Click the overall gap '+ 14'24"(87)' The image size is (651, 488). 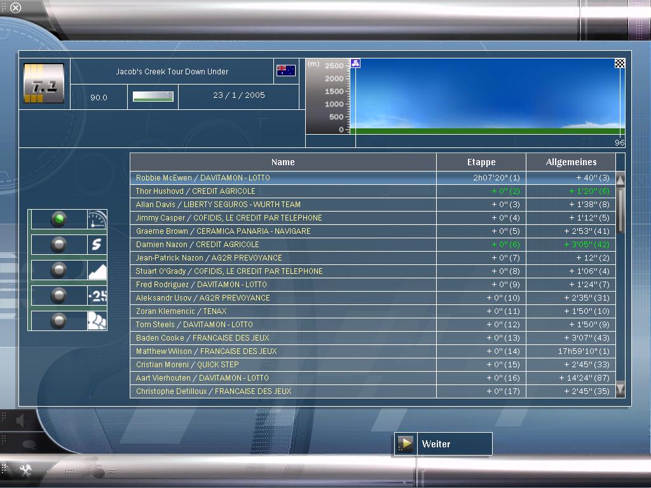coord(584,377)
